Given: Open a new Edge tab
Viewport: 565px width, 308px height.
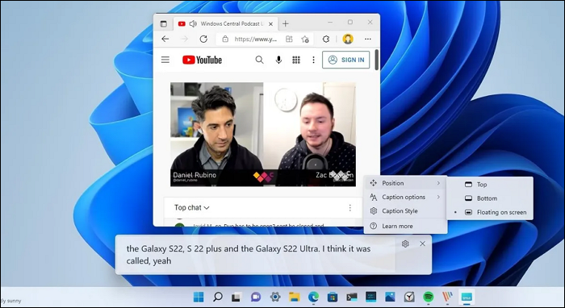Looking at the screenshot, I should click(x=286, y=23).
